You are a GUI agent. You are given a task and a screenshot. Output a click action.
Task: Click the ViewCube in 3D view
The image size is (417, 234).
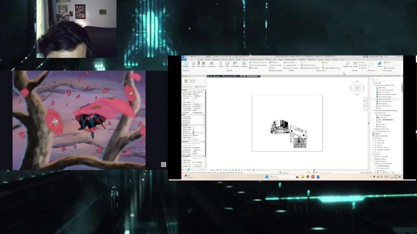point(357,88)
